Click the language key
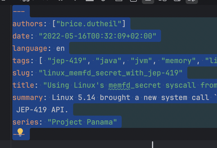 [x=30, y=48]
